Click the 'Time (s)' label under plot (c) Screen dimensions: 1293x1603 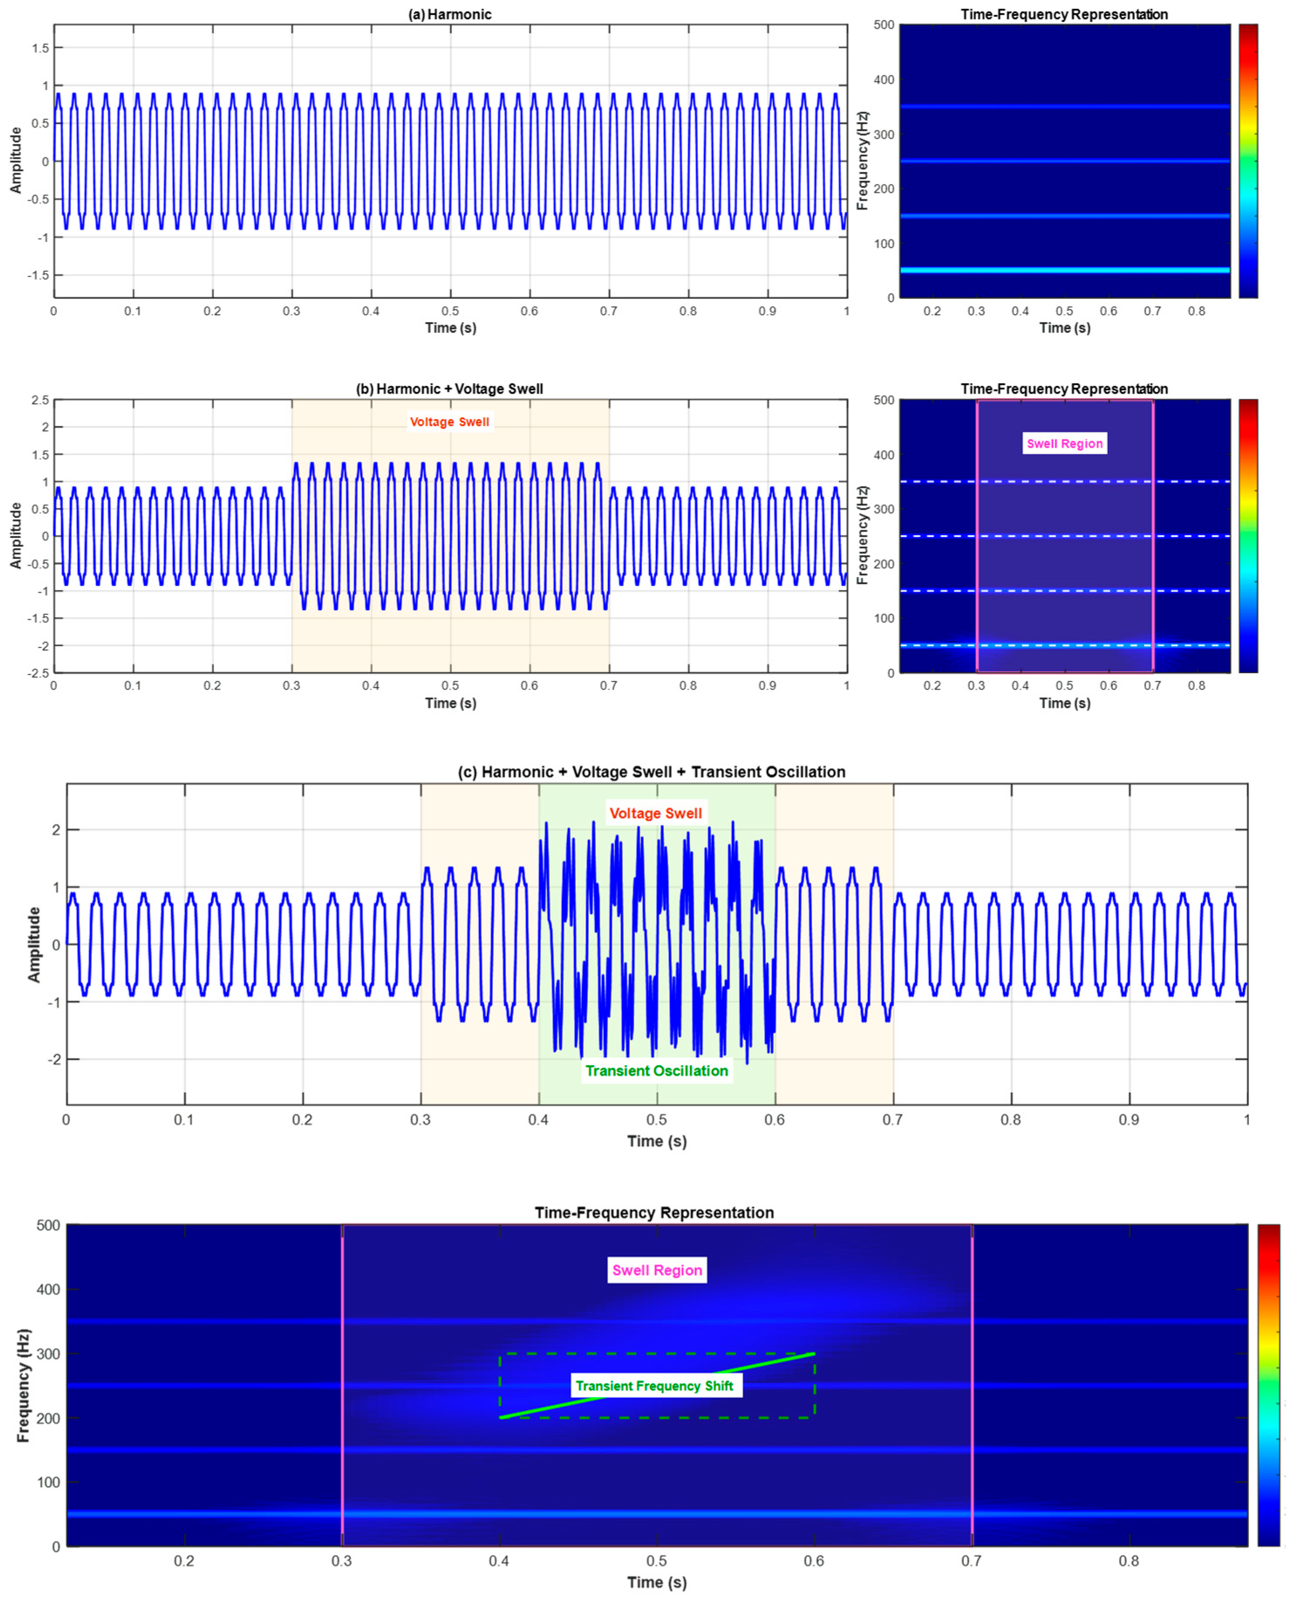click(x=656, y=1141)
